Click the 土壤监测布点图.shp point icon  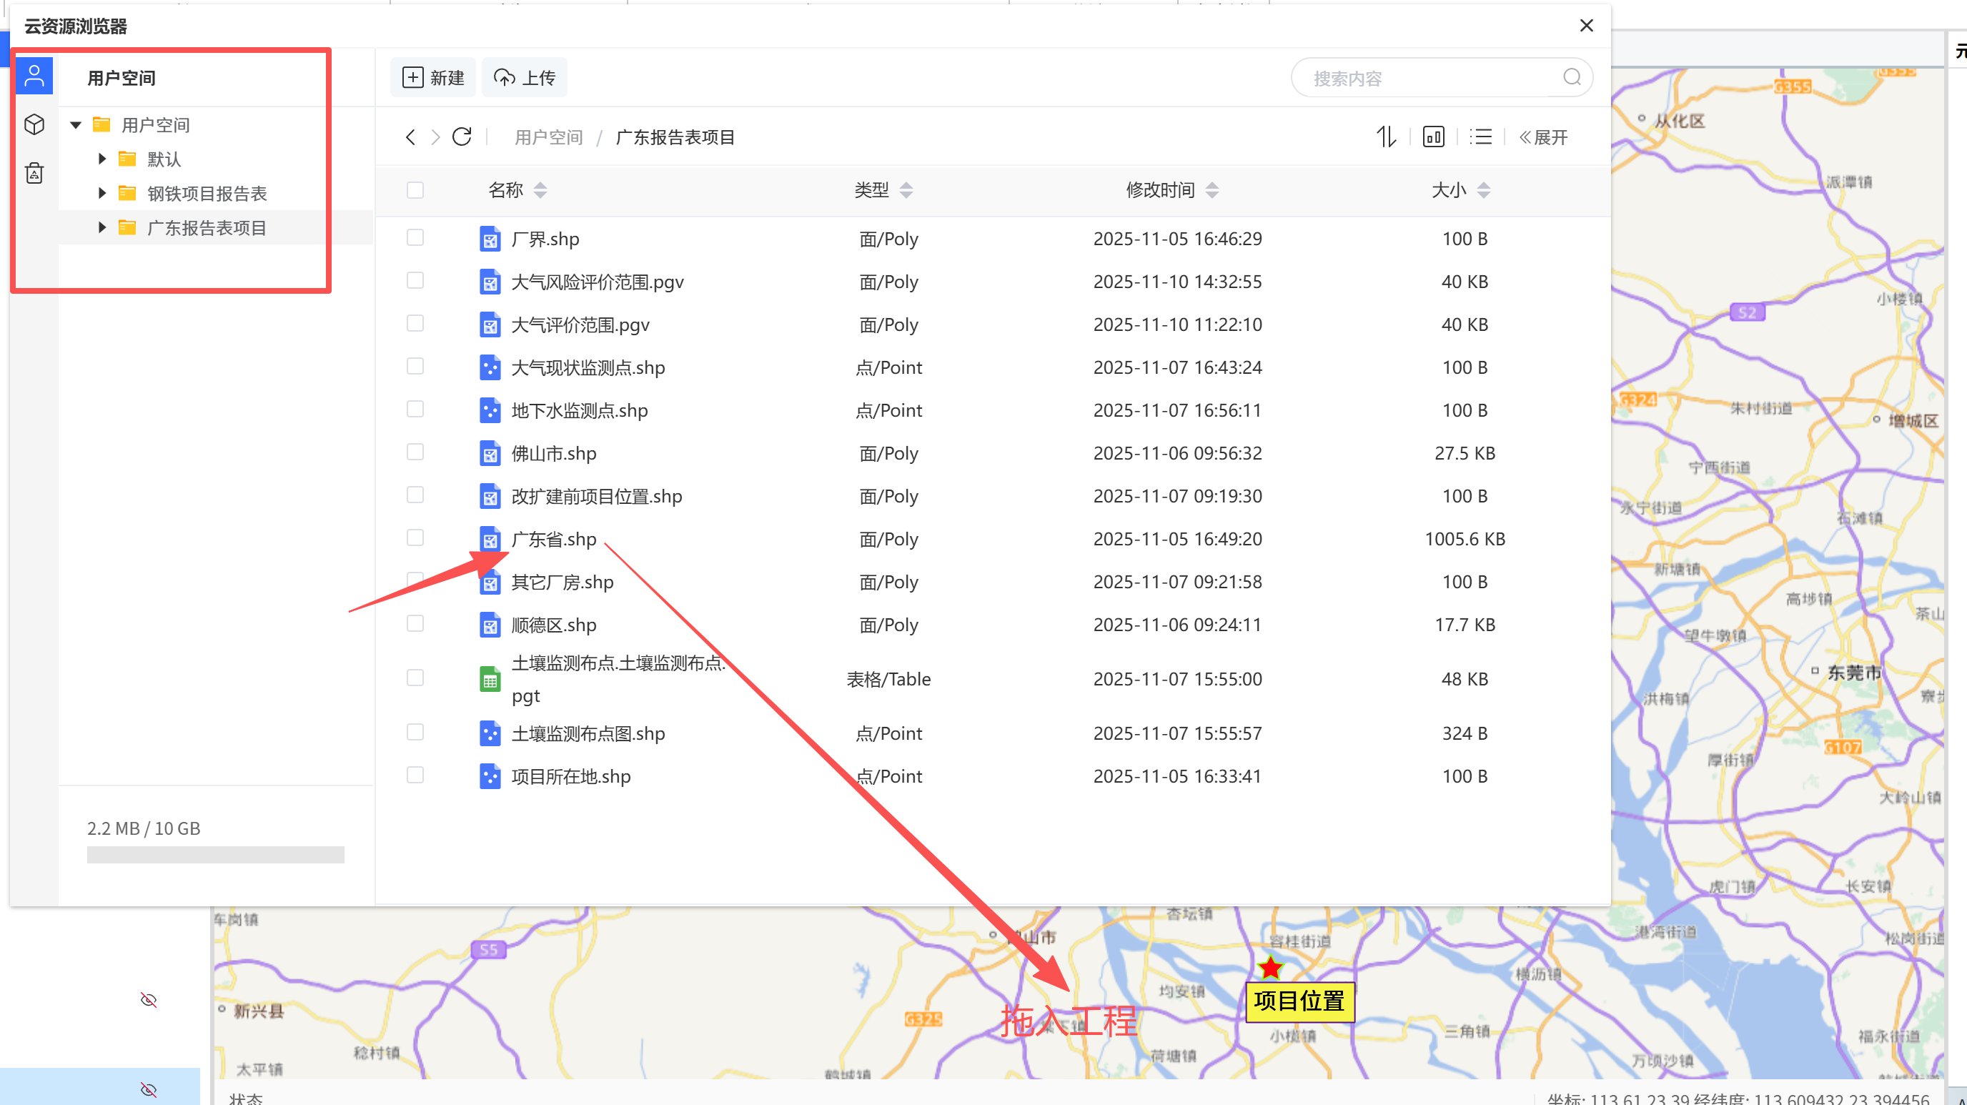(x=490, y=733)
